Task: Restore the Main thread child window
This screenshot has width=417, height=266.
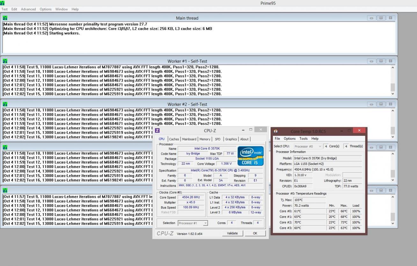Action: point(381,18)
